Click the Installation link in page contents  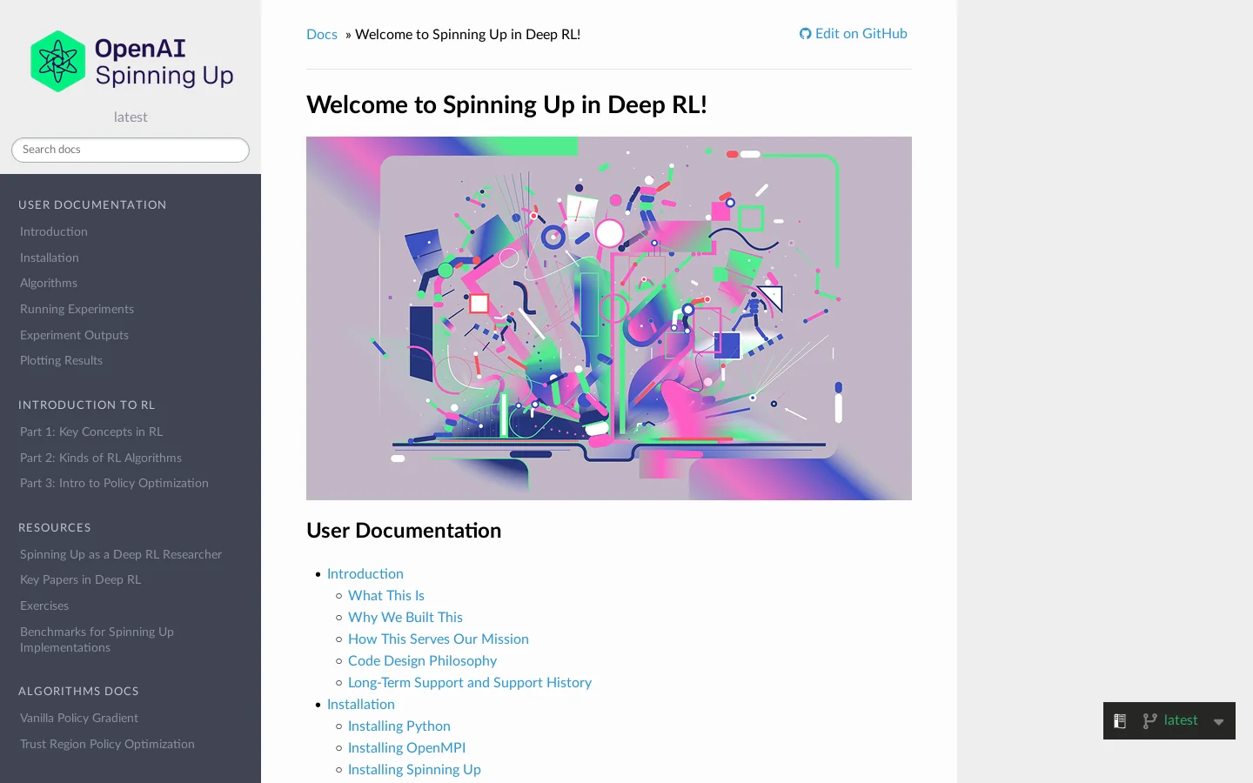(360, 705)
